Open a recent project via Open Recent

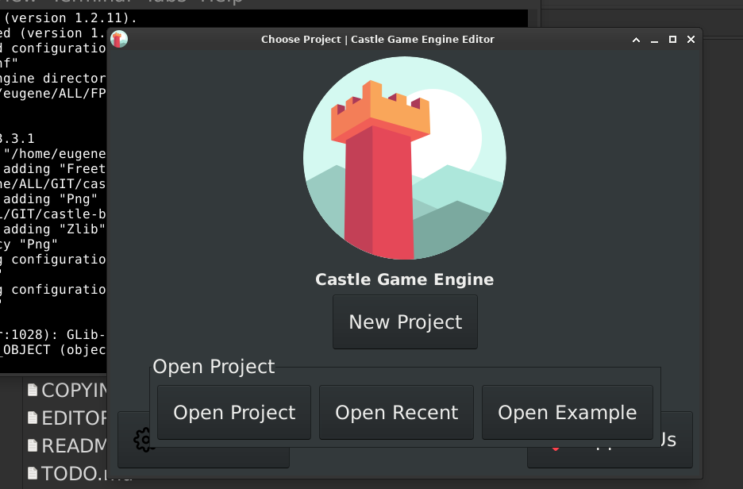click(396, 412)
